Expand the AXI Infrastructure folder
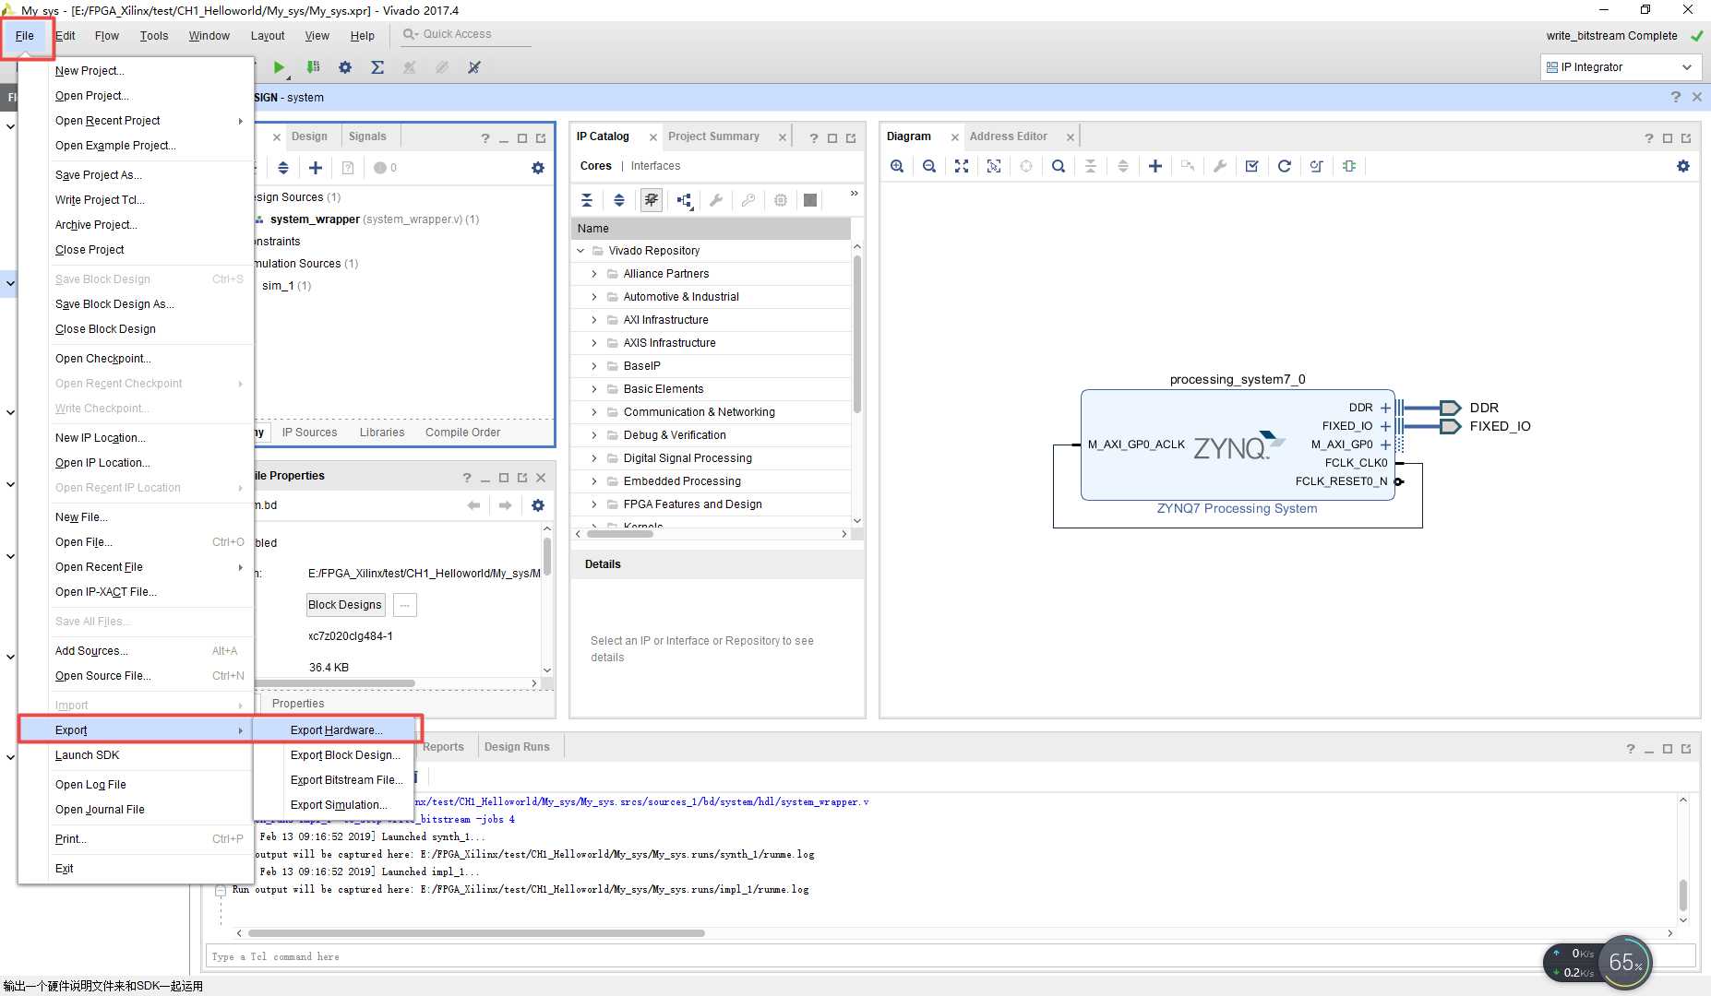The width and height of the screenshot is (1711, 996). point(593,320)
